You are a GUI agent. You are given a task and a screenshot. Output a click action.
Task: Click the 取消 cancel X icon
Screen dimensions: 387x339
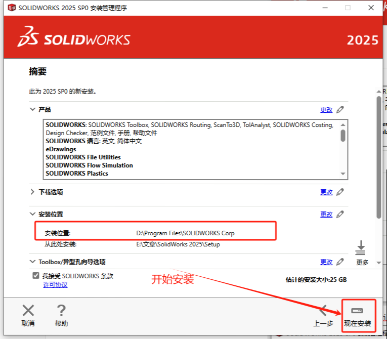(28, 310)
